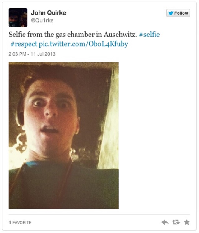Image resolution: width=199 pixels, height=233 pixels.
Task: Click the @Qu1rke handle
Action: 42,20
